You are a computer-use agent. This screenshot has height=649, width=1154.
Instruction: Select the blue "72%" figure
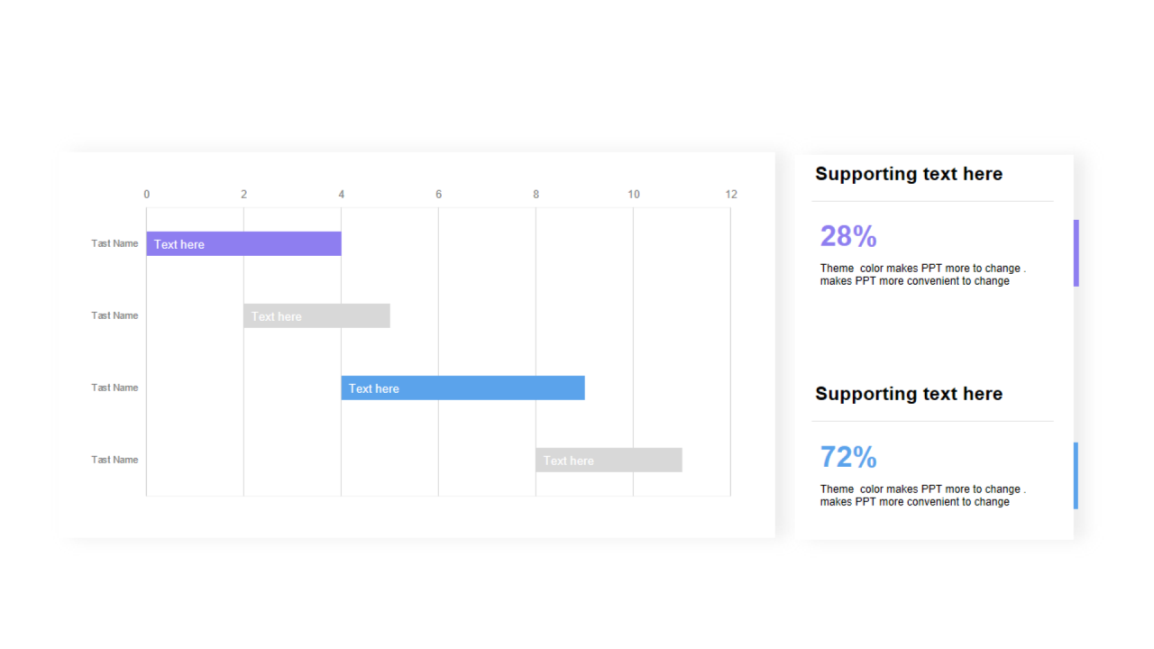tap(848, 457)
